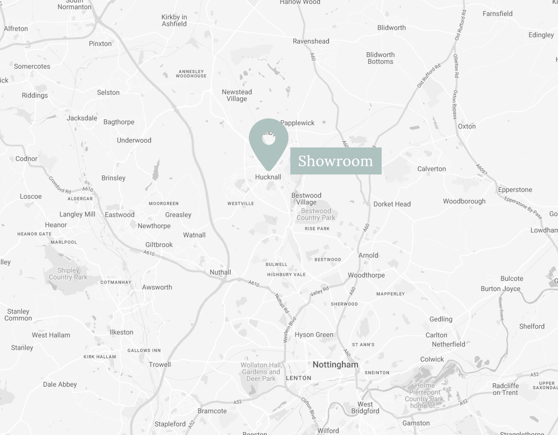This screenshot has width=558, height=435.
Task: Click the Nuthall place label
Action: (x=220, y=272)
